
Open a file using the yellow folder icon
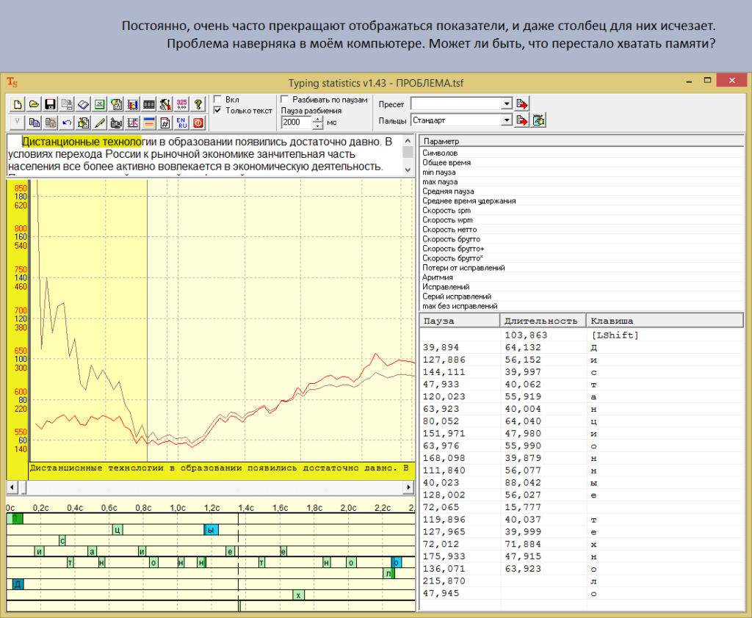pos(34,104)
